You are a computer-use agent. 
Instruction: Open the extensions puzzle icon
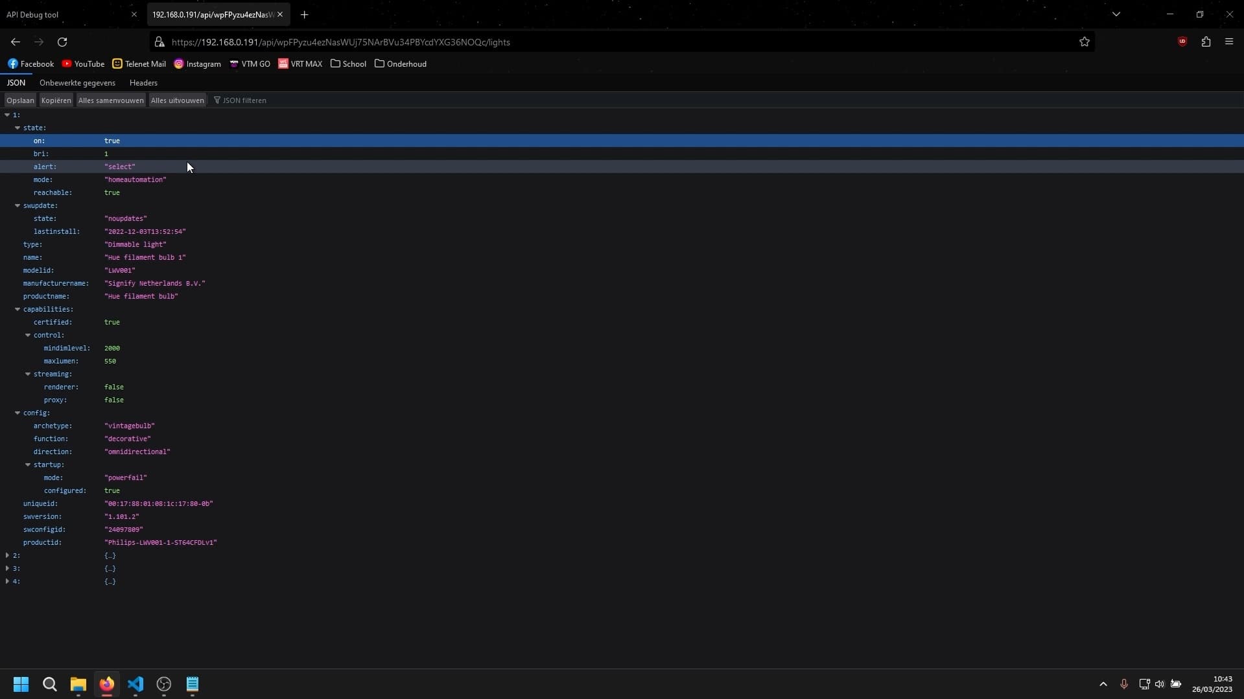1205,42
